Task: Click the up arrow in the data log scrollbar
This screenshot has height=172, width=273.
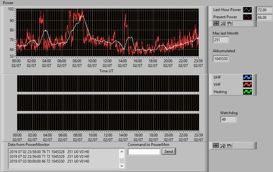Action: [122, 152]
